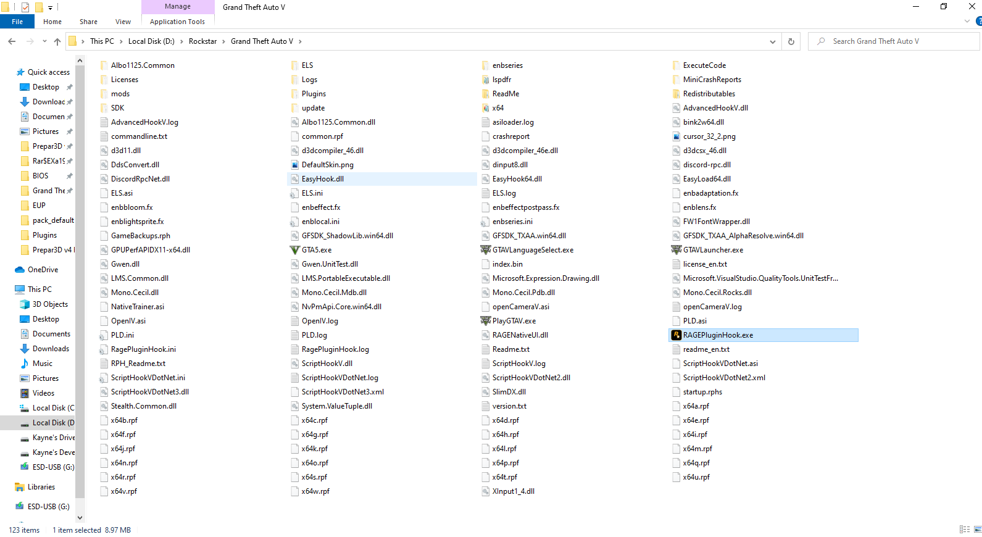982x537 pixels.
Task: Select the commandline.txt file
Action: pyautogui.click(x=139, y=136)
